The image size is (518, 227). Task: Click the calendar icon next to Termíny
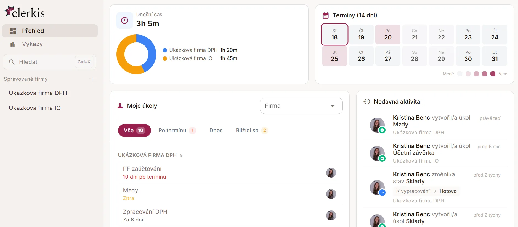click(x=326, y=15)
